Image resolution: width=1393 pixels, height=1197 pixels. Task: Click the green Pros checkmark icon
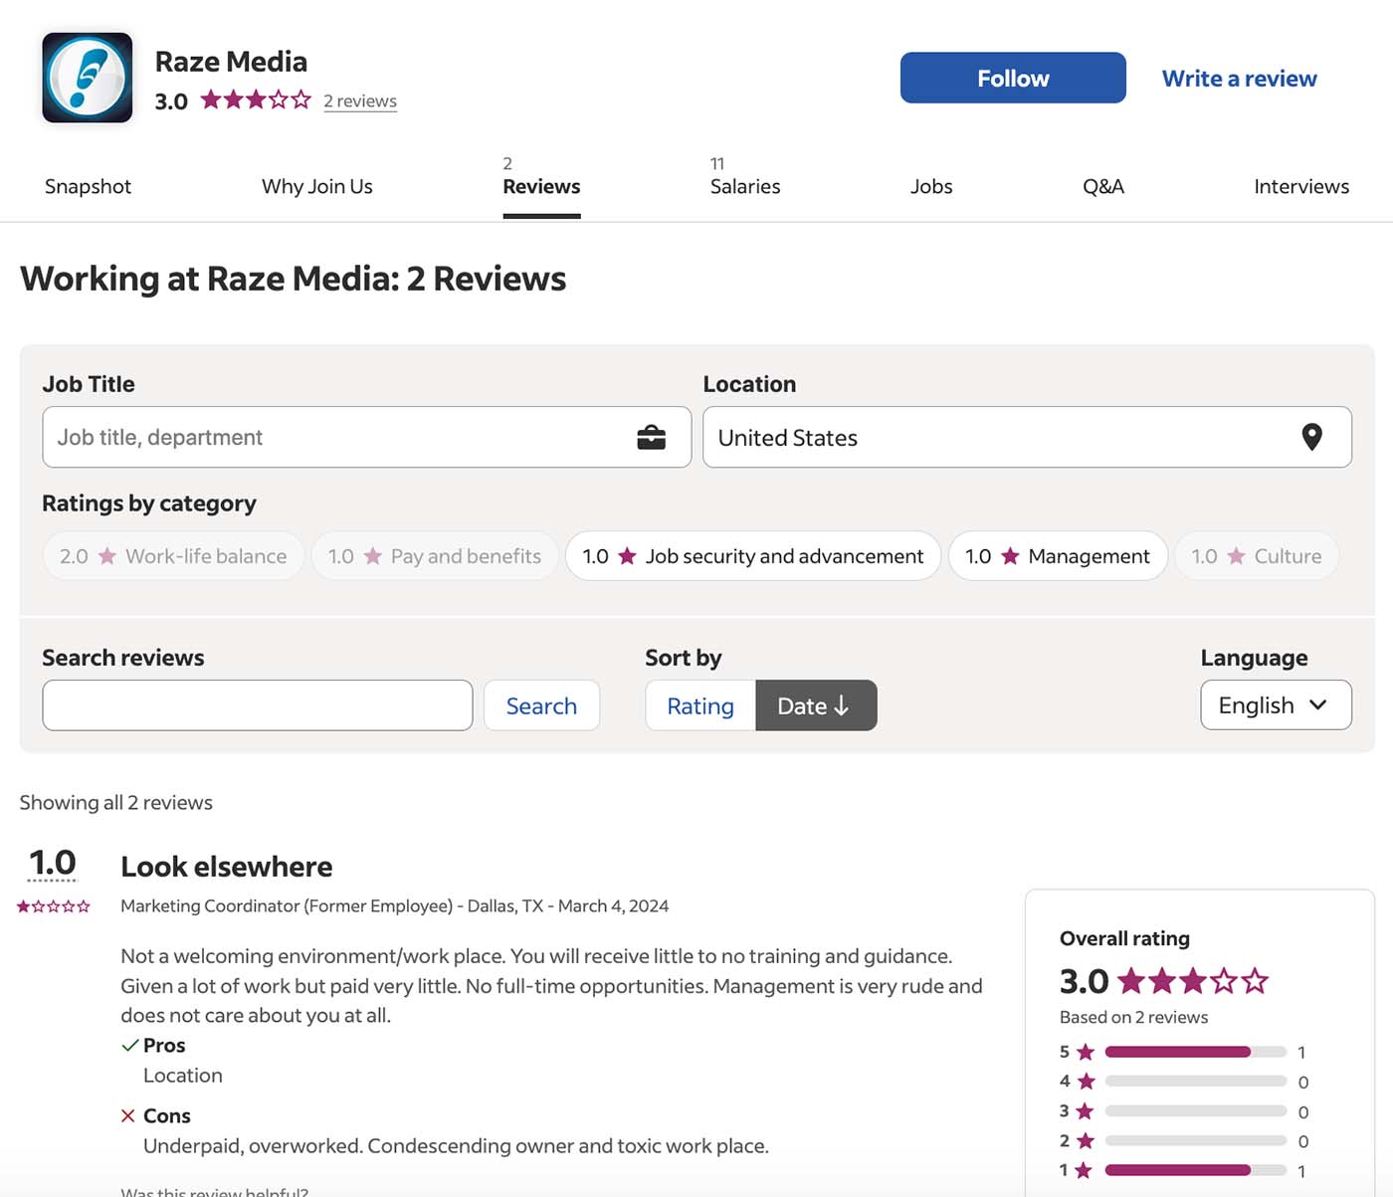coord(129,1046)
